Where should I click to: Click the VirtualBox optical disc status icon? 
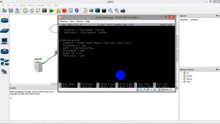141,90
